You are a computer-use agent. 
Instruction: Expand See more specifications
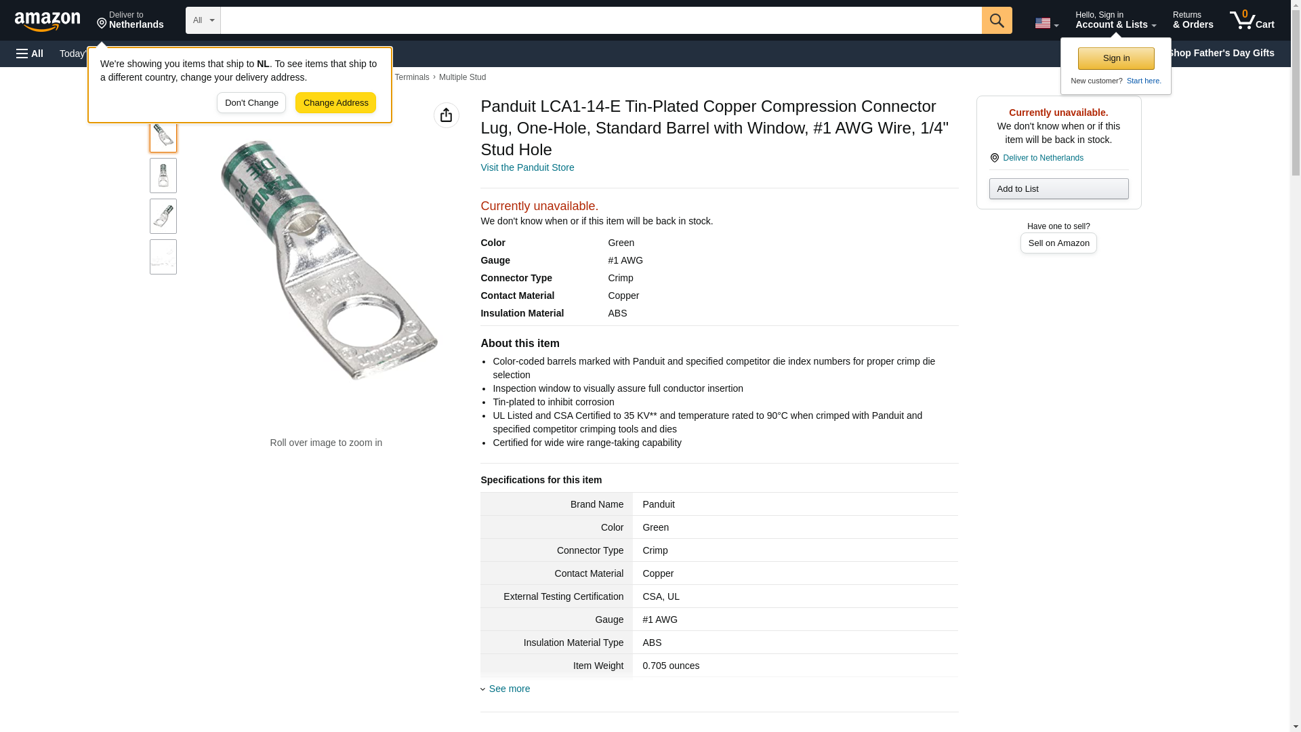click(x=509, y=689)
